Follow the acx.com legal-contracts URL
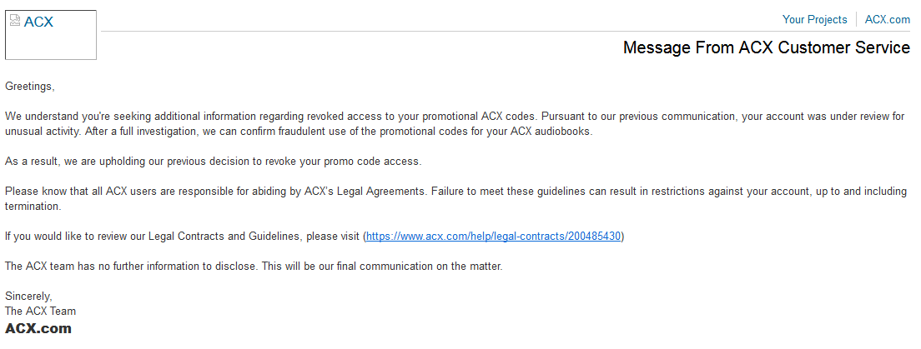 pyautogui.click(x=493, y=237)
